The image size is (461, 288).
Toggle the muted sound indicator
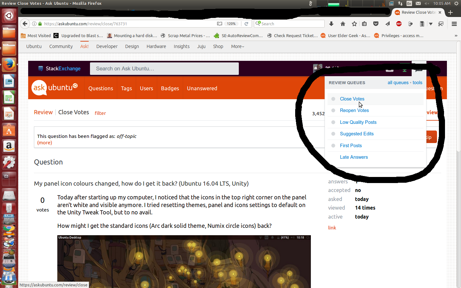[427, 3]
